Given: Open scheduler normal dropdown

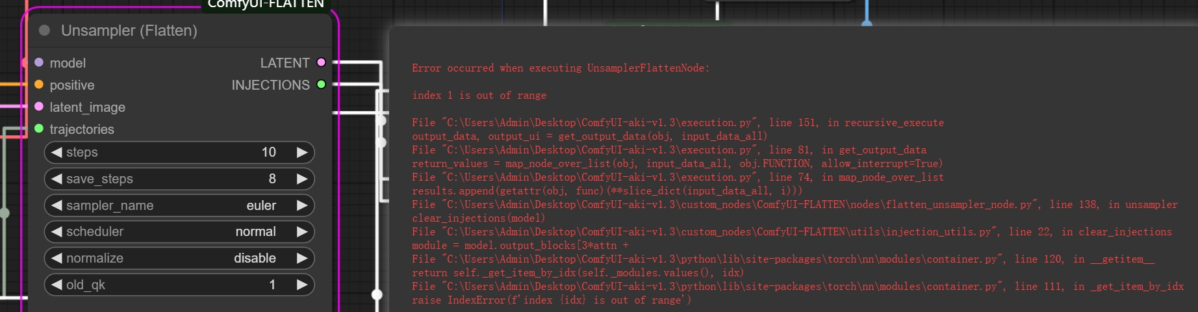Looking at the screenshot, I should pos(179,231).
